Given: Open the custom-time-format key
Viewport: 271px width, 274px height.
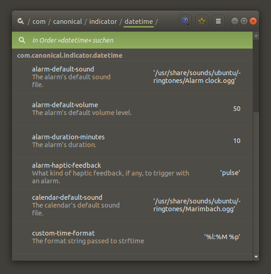Looking at the screenshot, I should click(132, 237).
